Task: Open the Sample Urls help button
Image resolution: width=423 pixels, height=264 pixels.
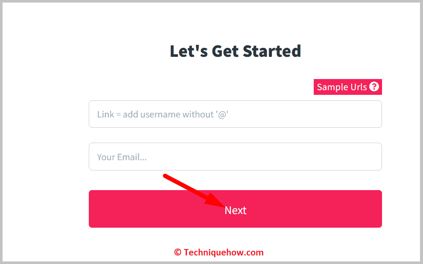Action: [x=348, y=87]
